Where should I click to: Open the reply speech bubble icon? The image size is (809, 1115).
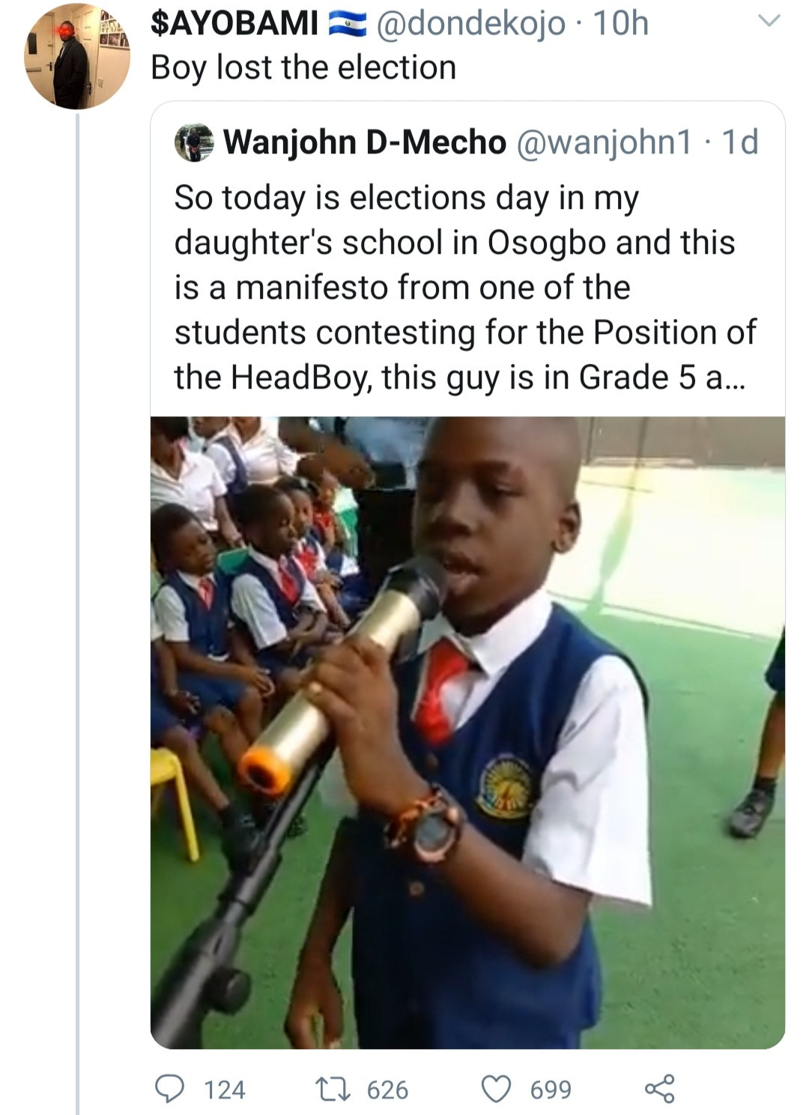point(169,1089)
